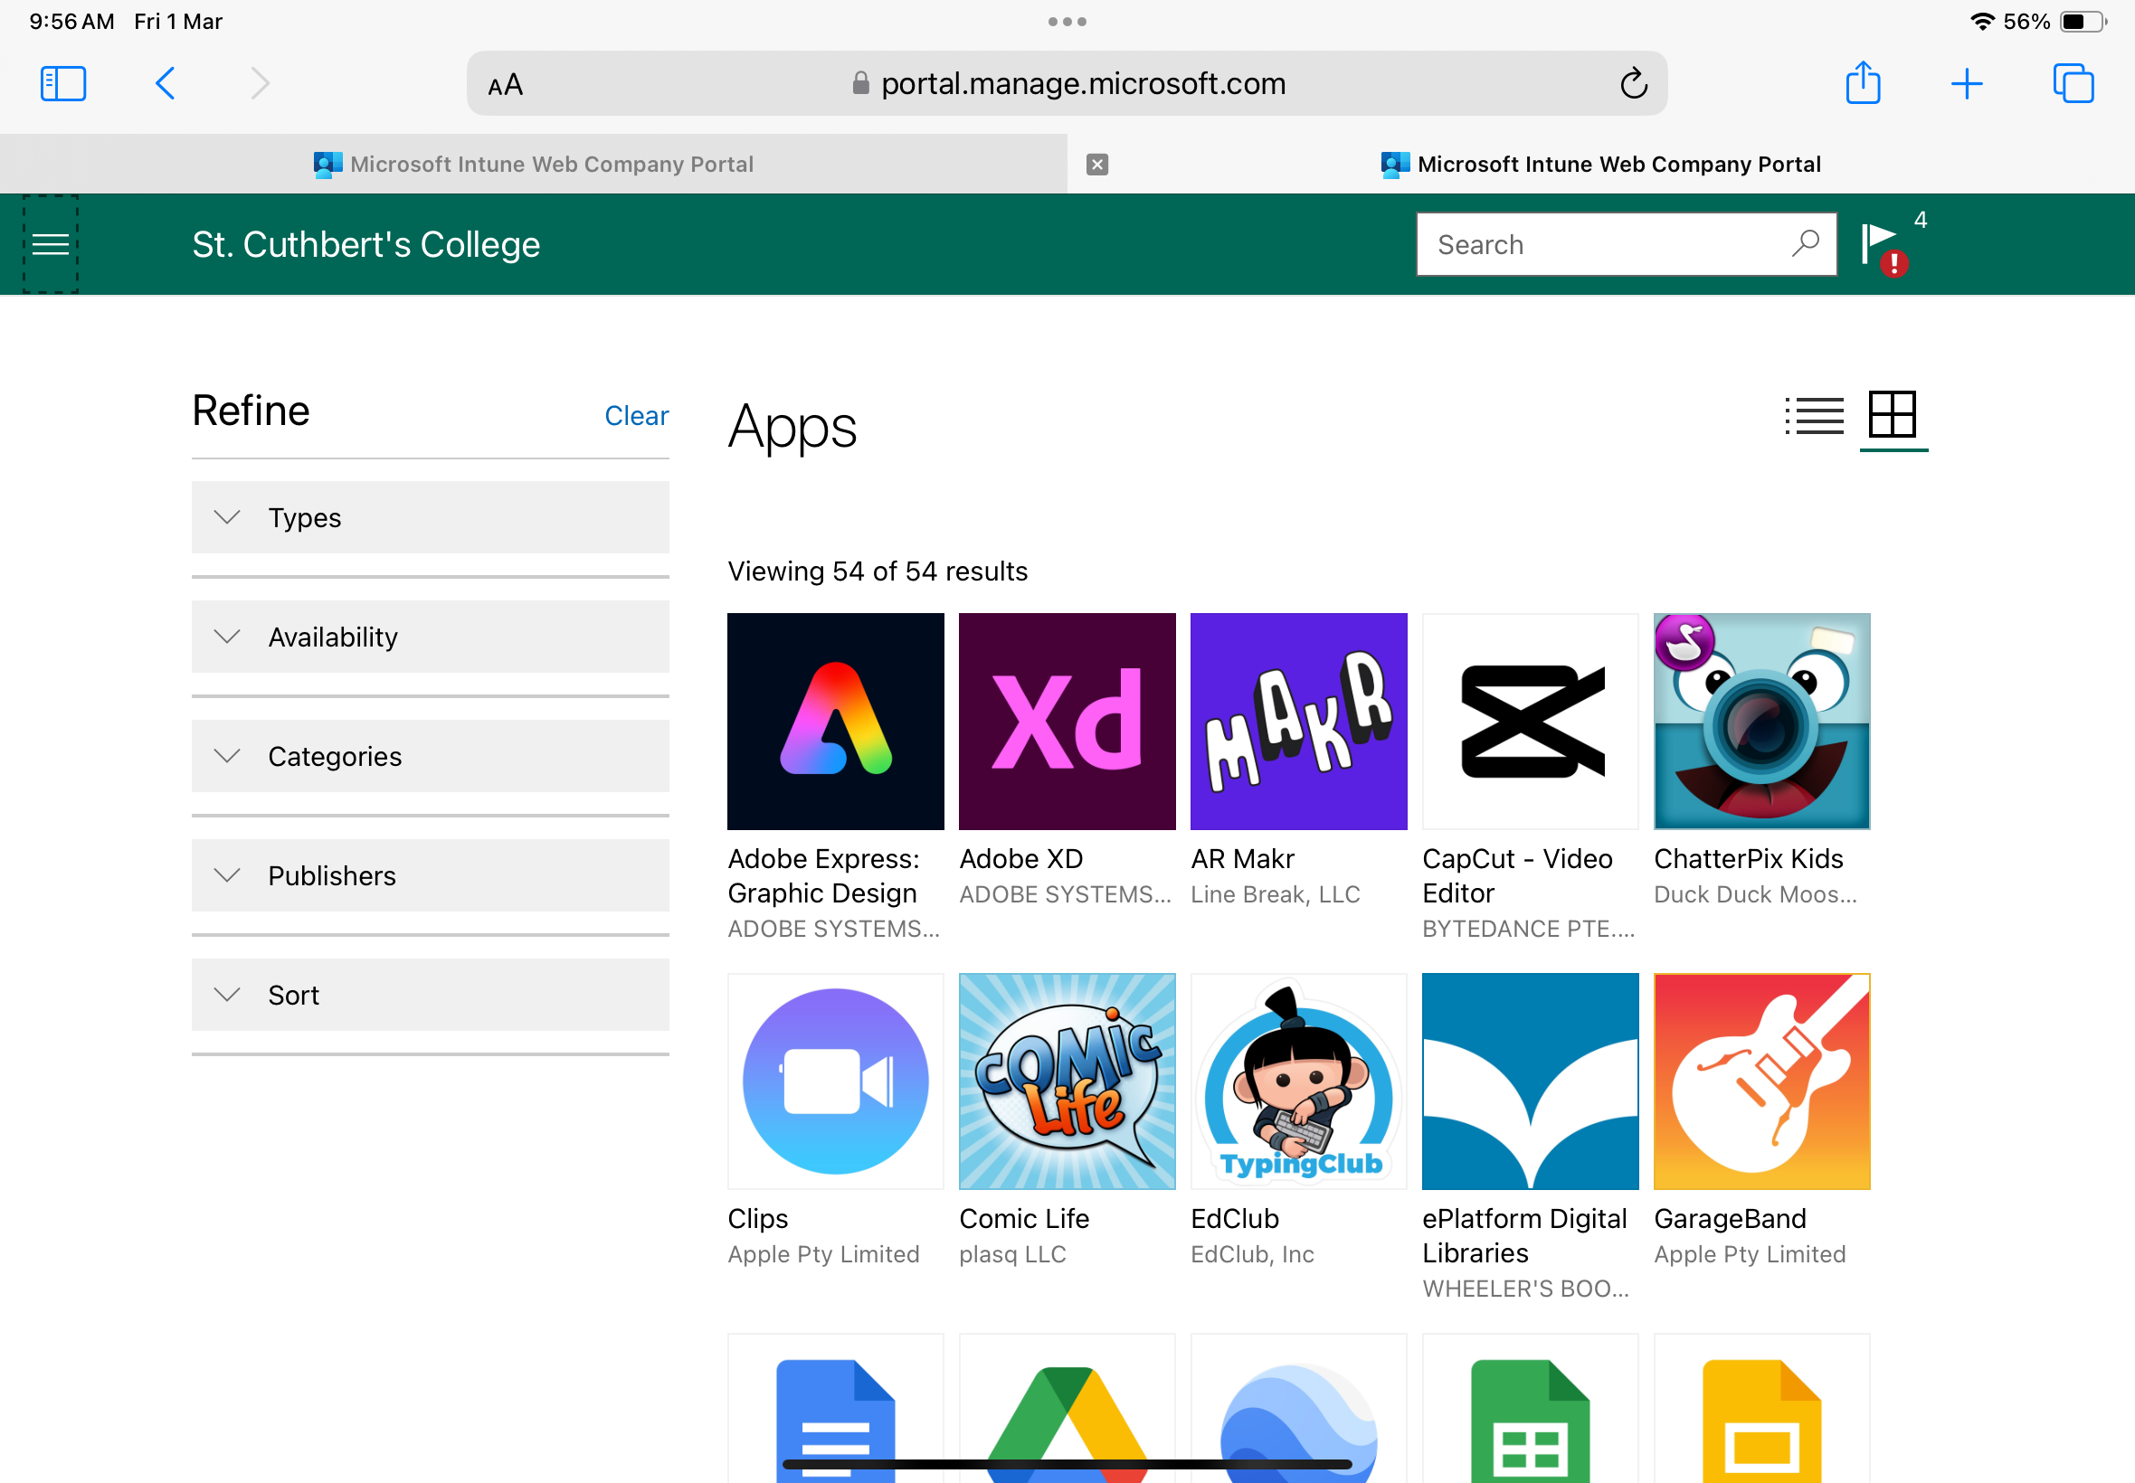Open the AR Makr title link
This screenshot has height=1483, width=2135.
pyautogui.click(x=1242, y=858)
